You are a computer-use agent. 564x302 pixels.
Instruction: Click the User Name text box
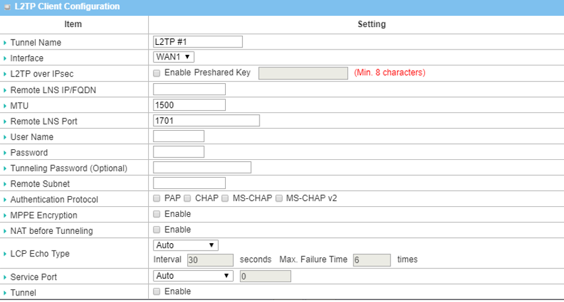click(x=179, y=136)
